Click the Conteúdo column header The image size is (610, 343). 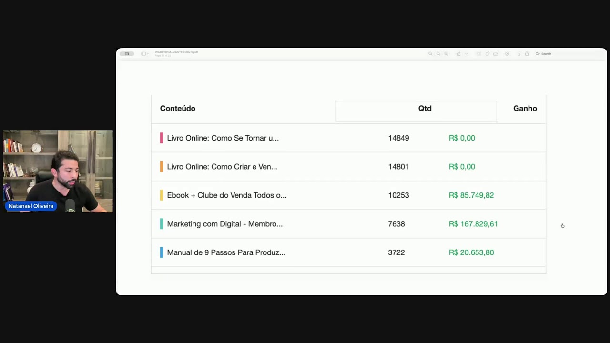[x=178, y=108]
